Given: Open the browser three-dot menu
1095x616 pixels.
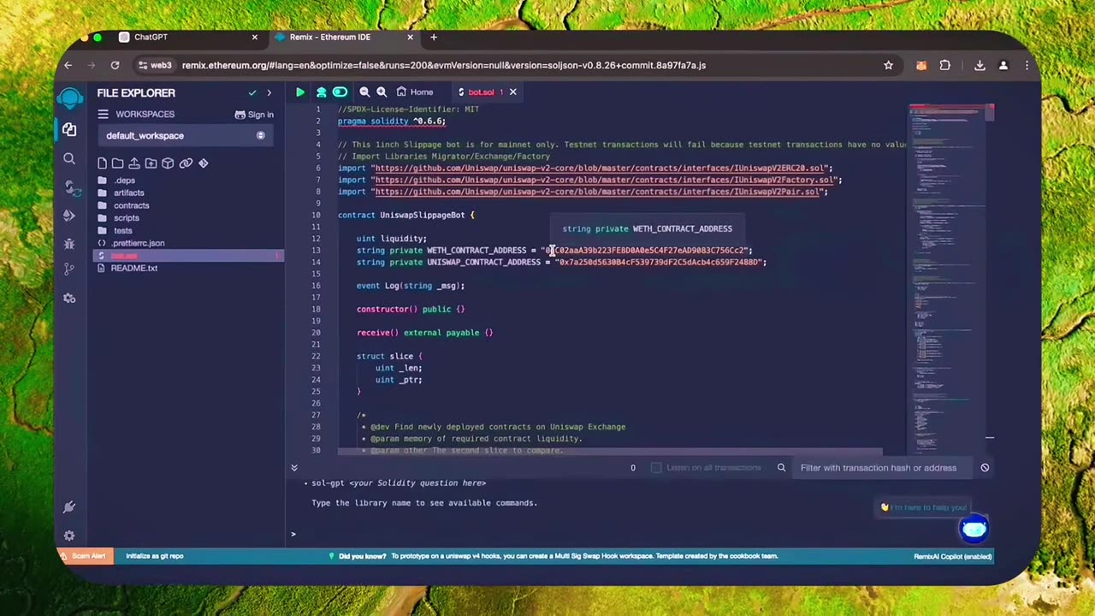Looking at the screenshot, I should point(1027,65).
